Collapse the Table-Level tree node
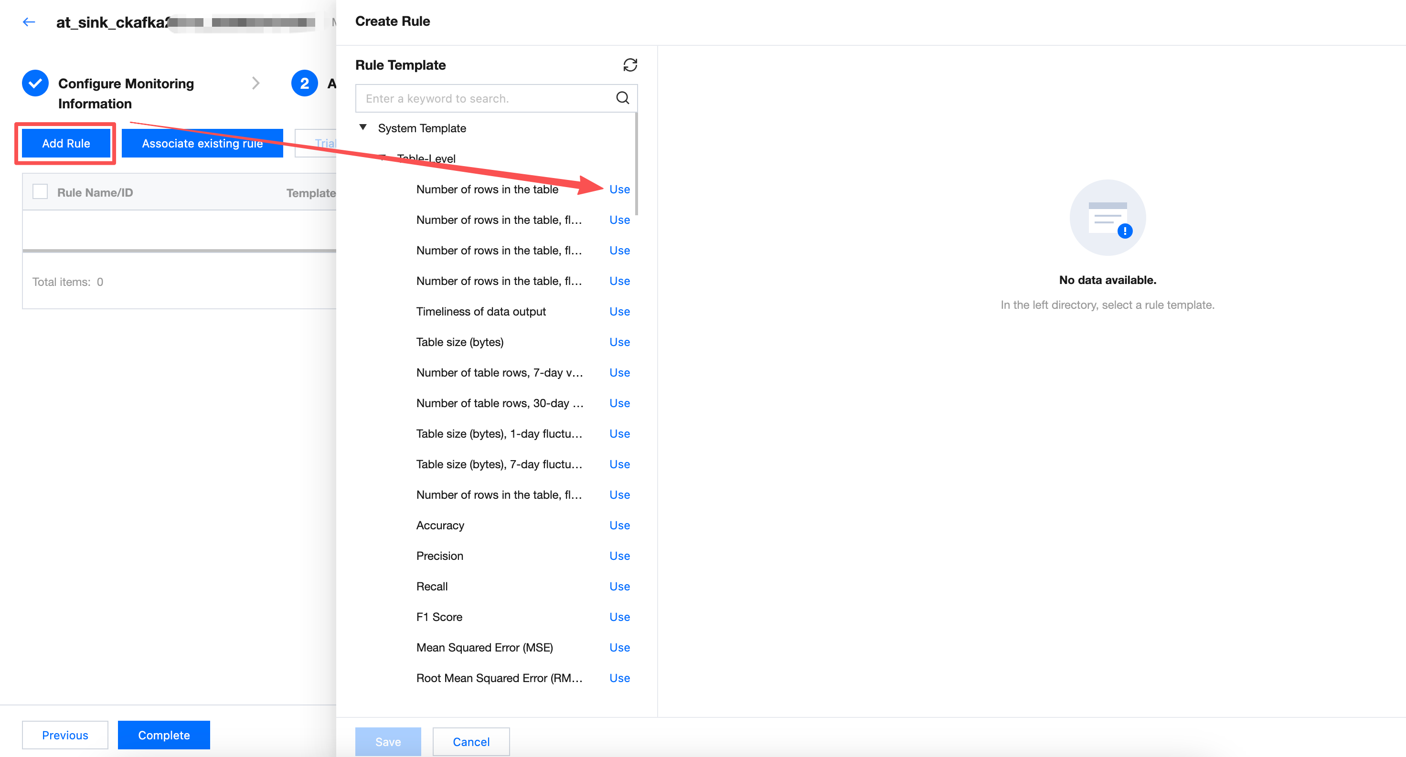Viewport: 1406px width, 757px height. [383, 158]
